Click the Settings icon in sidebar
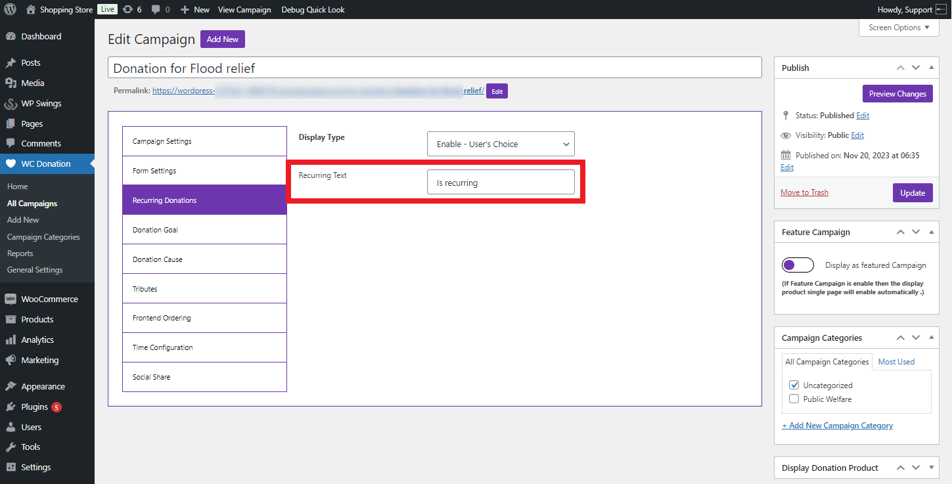This screenshot has height=484, width=952. point(11,468)
